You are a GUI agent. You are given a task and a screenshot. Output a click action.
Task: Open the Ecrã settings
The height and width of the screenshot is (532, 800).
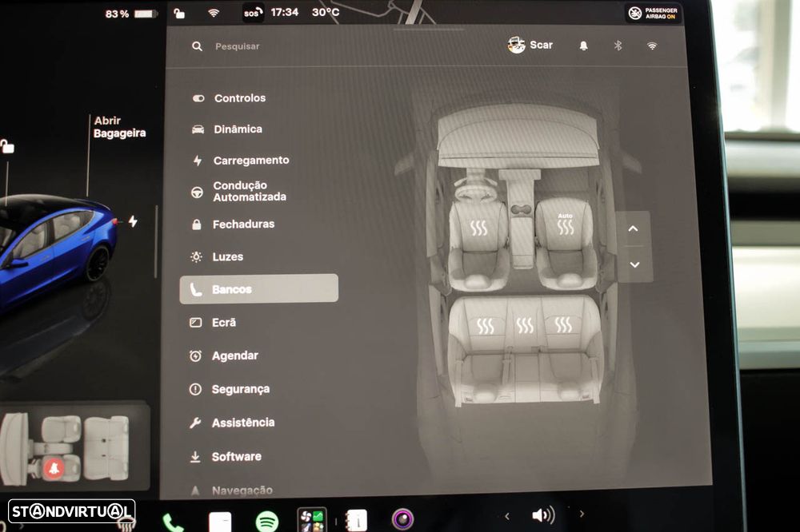213,323
